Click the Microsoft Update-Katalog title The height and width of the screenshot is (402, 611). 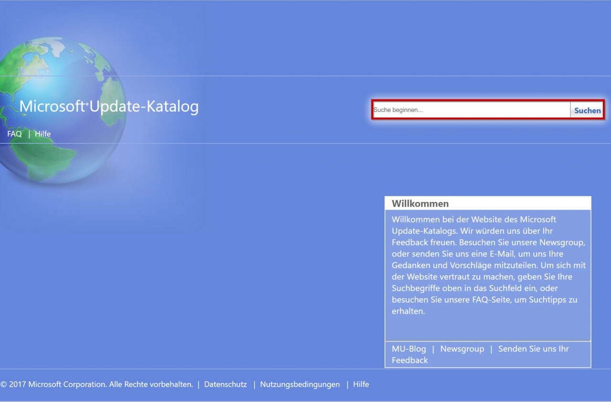[x=109, y=106]
